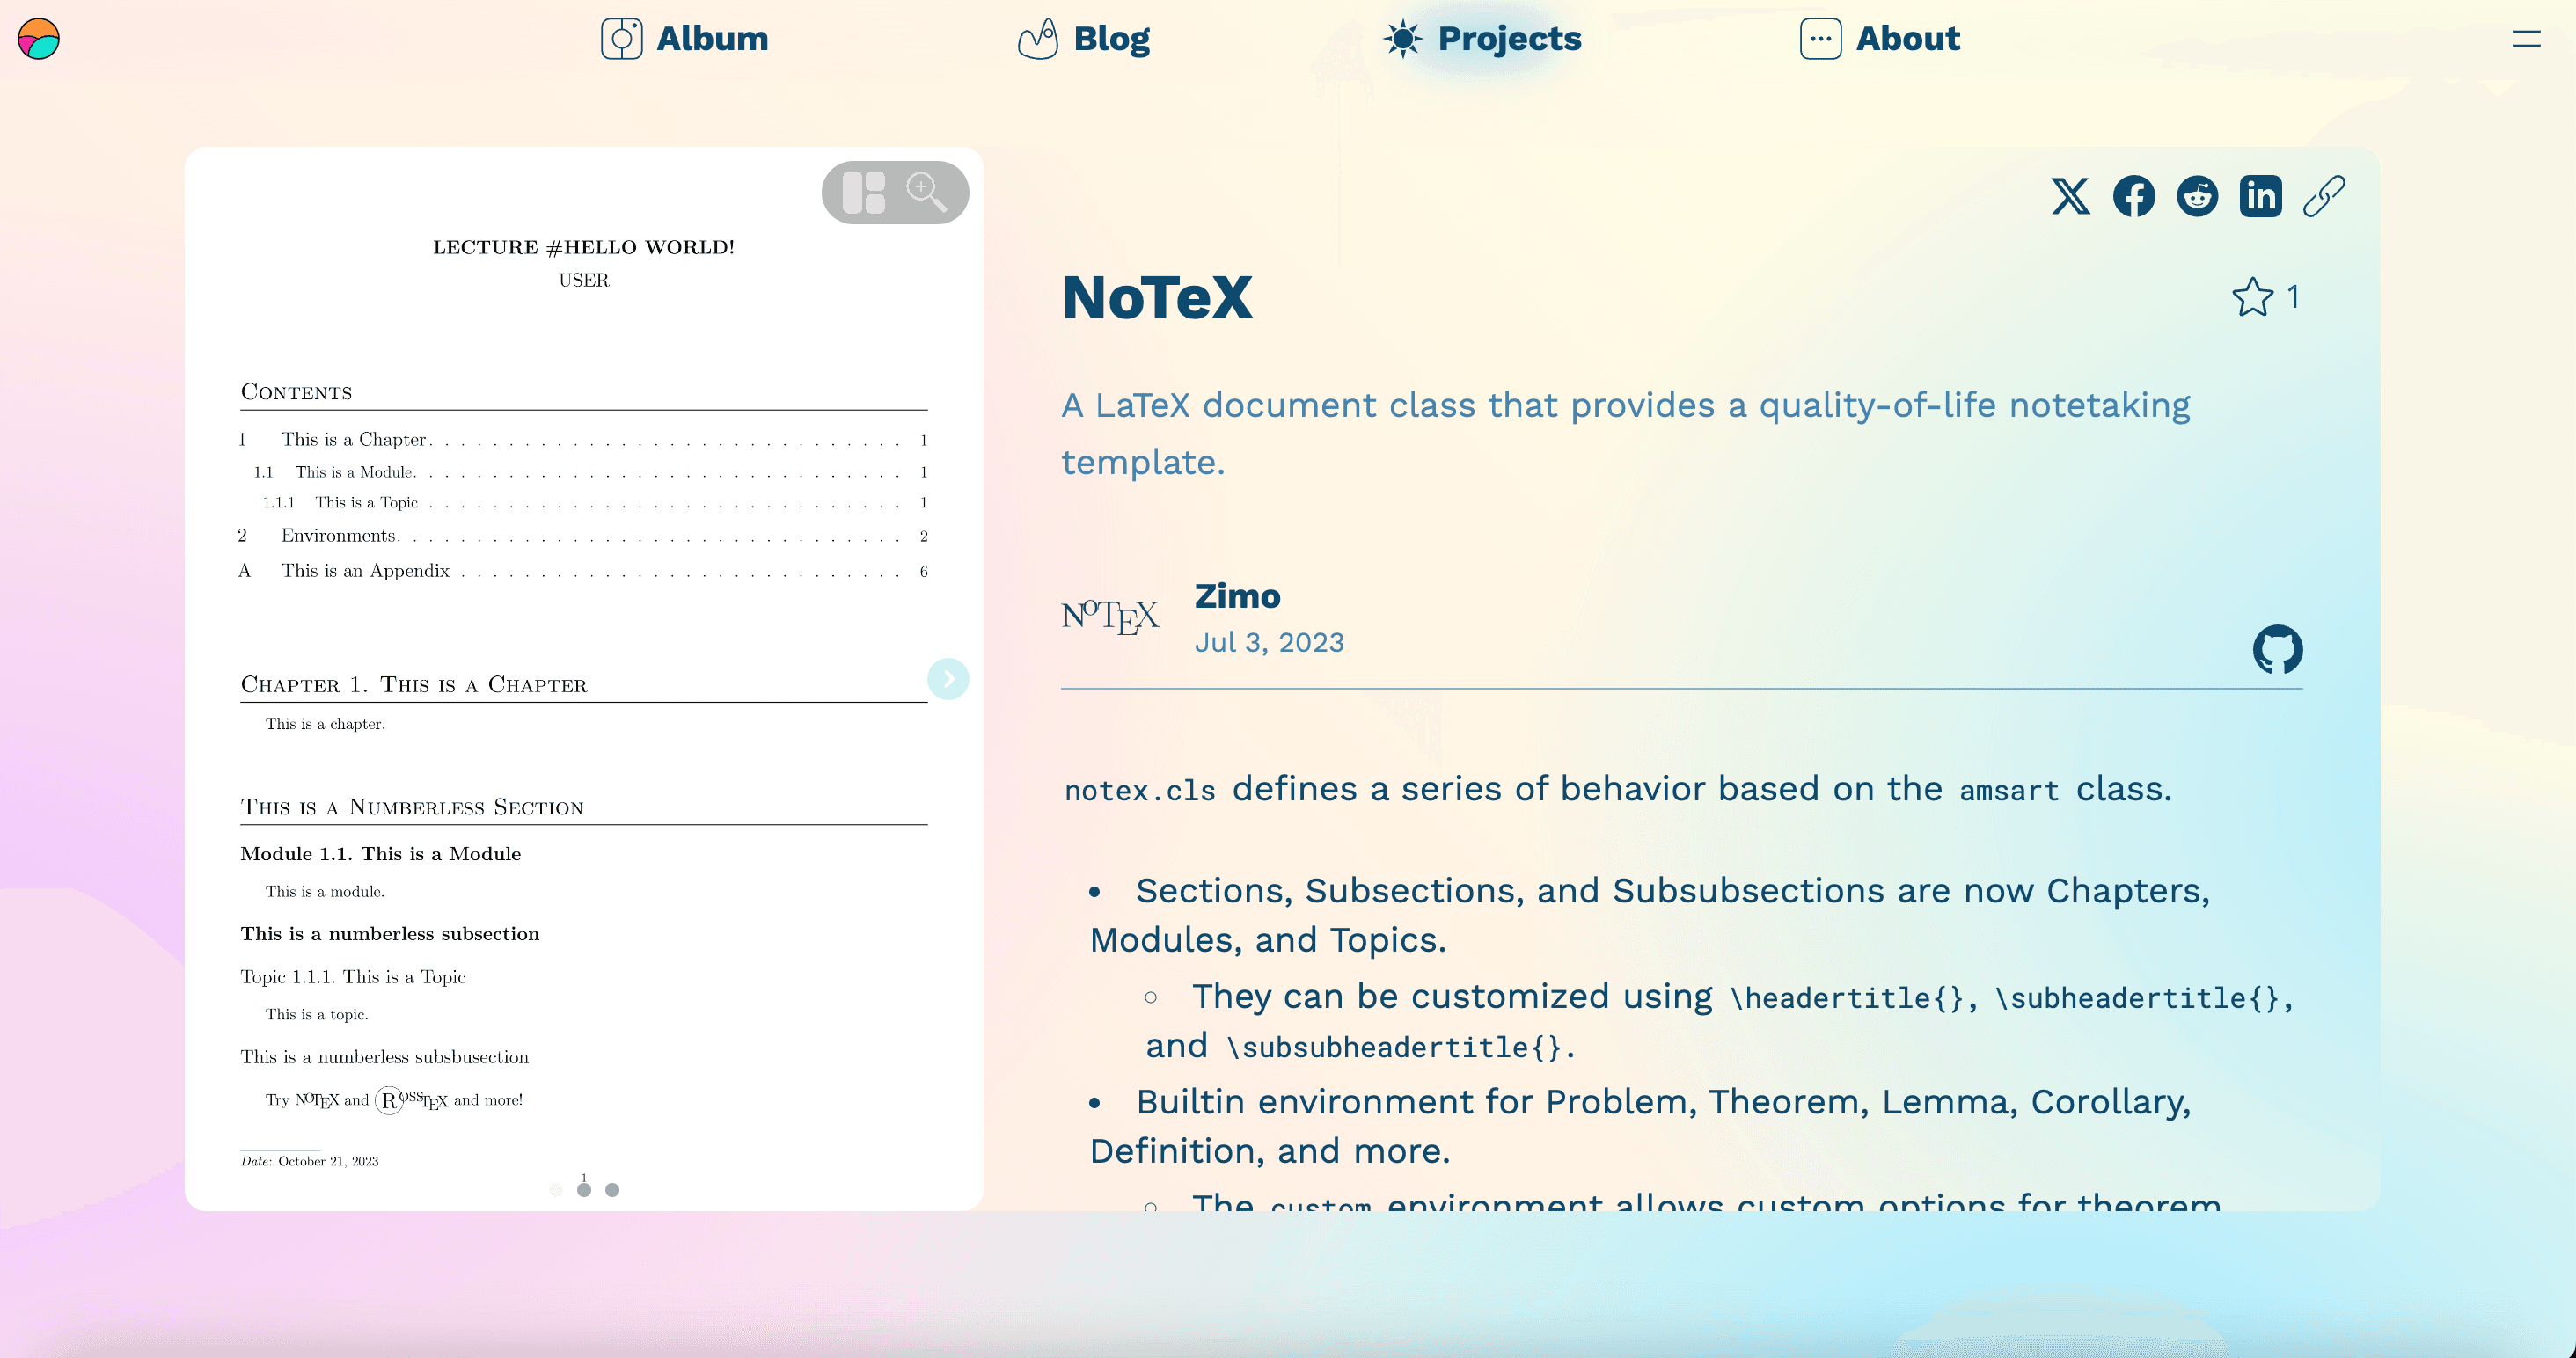
Task: Share NoTeX on Facebook
Action: point(2133,196)
